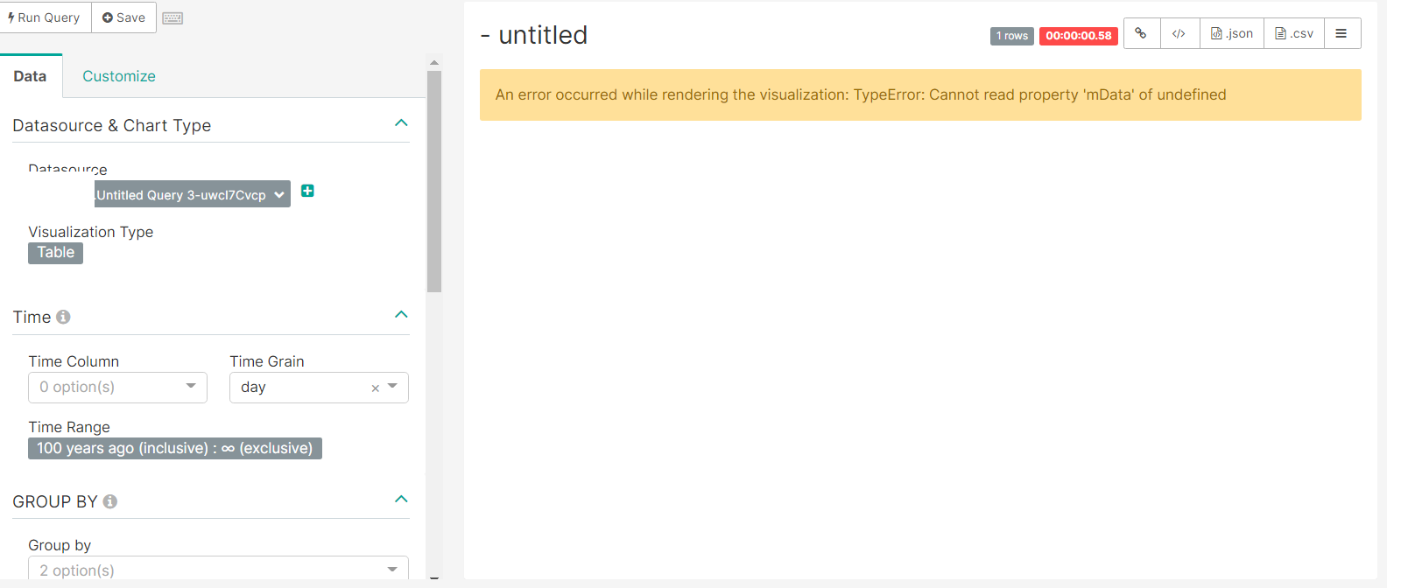Clear the 'day' Time Grain selection
Viewport: 1401px width, 588px height.
375,387
